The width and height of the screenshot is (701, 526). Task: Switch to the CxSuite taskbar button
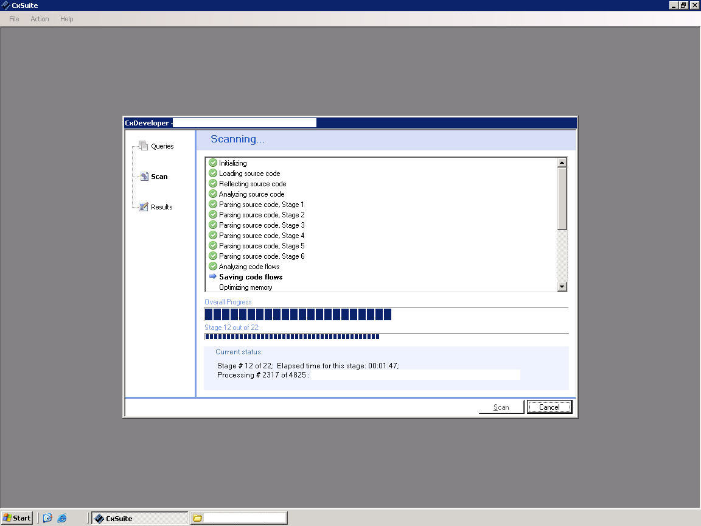(139, 518)
